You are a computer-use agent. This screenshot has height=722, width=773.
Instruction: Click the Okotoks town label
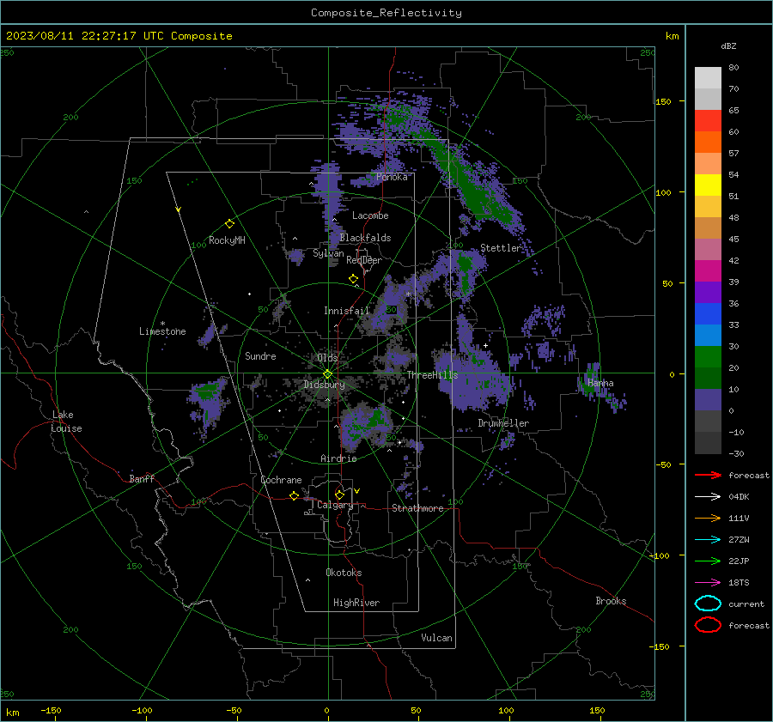[344, 573]
